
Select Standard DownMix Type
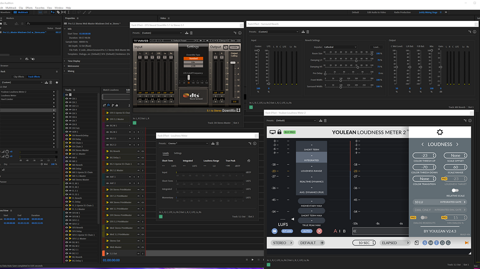[x=193, y=59]
